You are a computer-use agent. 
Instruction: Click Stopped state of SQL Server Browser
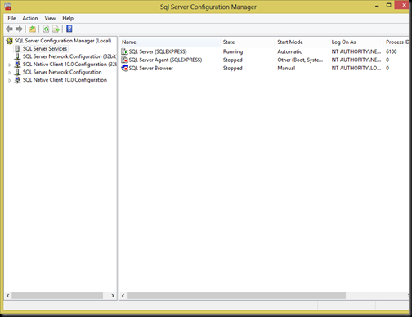(233, 68)
